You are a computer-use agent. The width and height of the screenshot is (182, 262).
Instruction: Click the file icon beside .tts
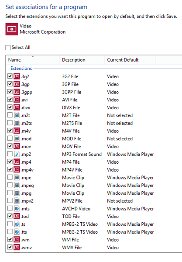[x=17, y=232]
